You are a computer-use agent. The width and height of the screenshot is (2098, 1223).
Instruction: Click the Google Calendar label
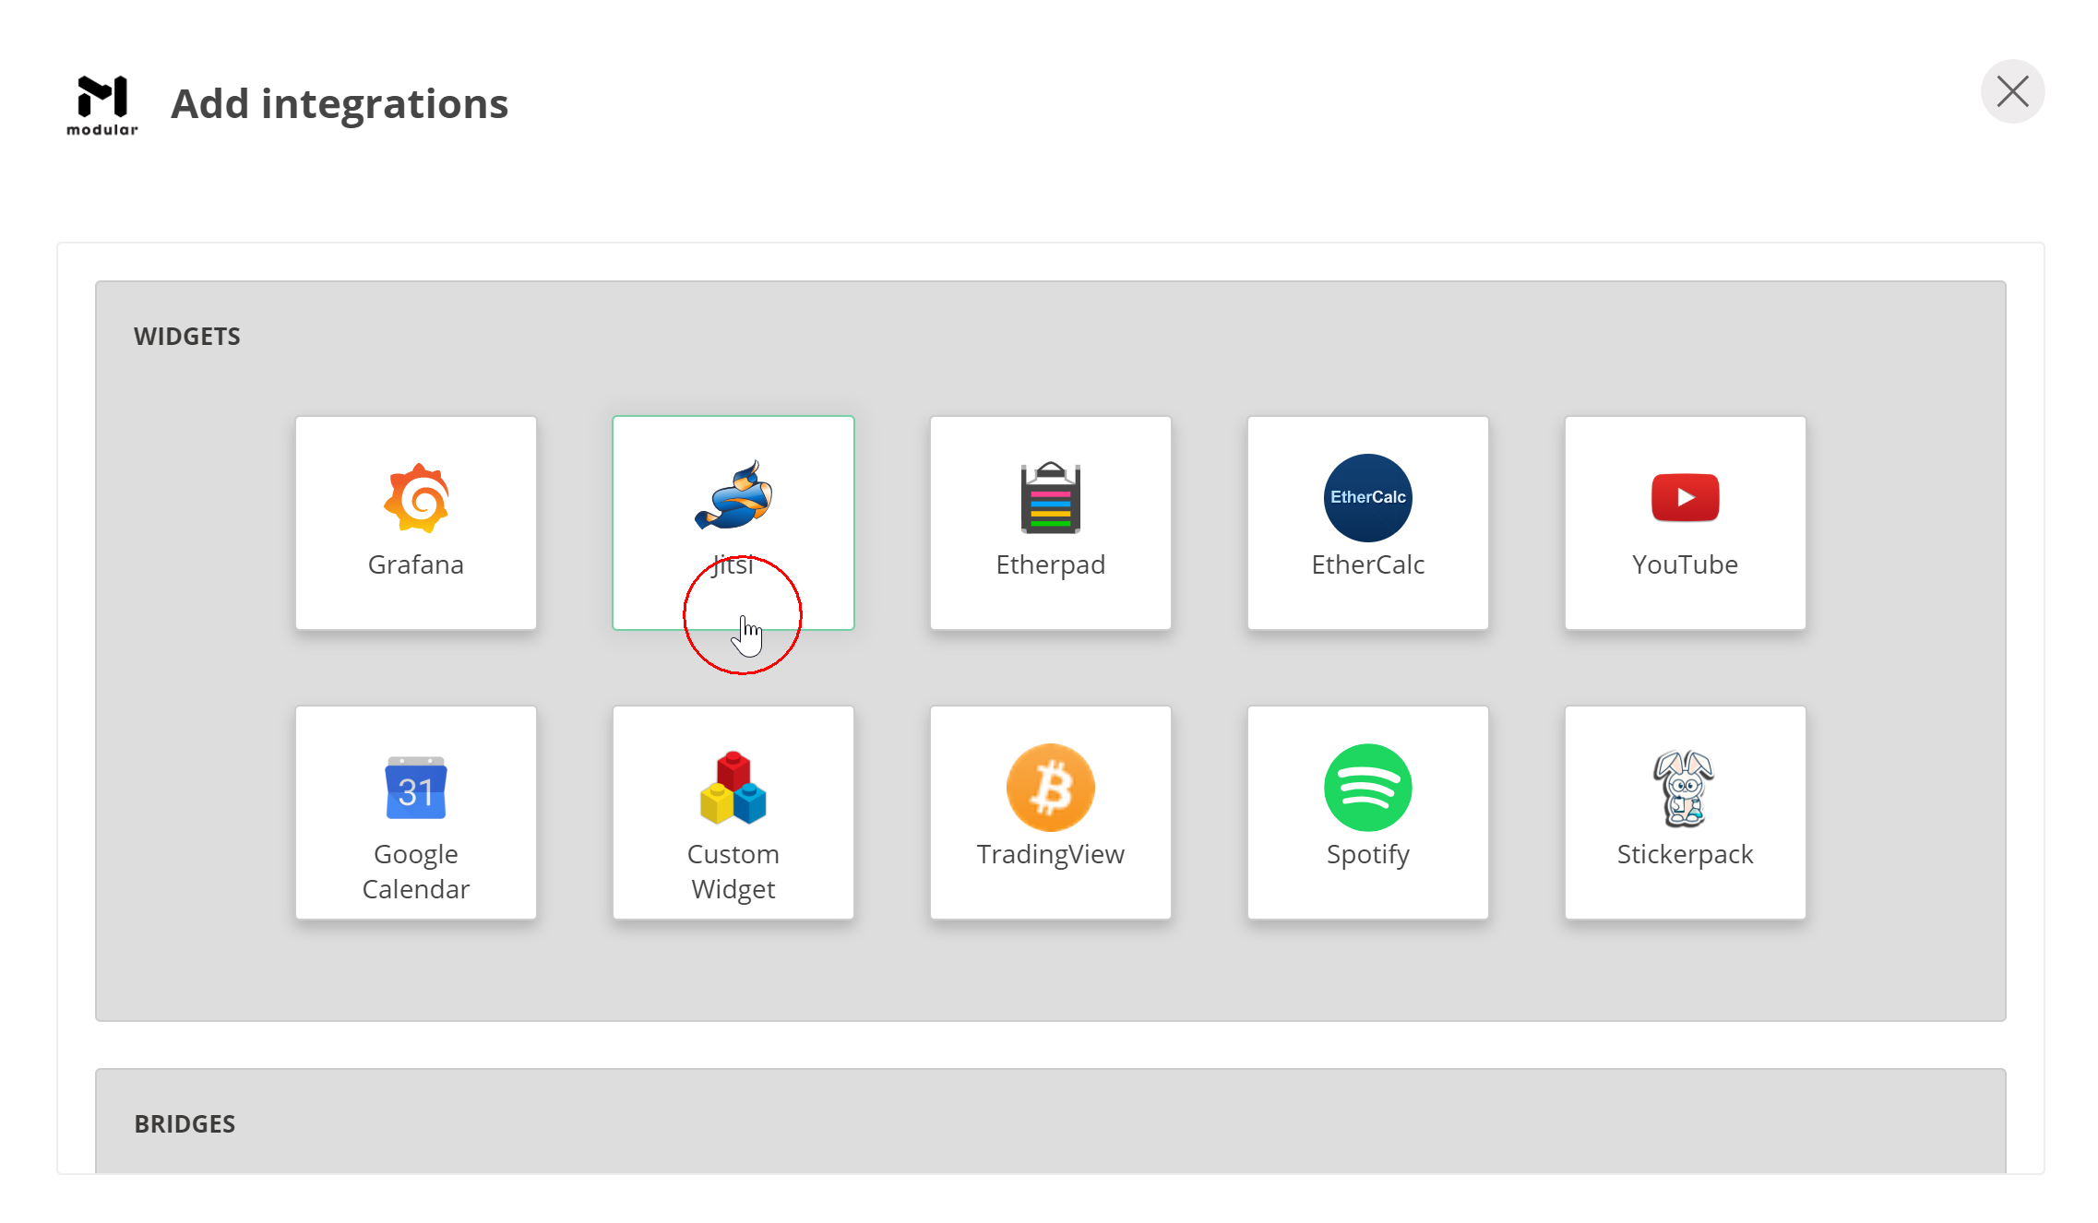coord(416,872)
